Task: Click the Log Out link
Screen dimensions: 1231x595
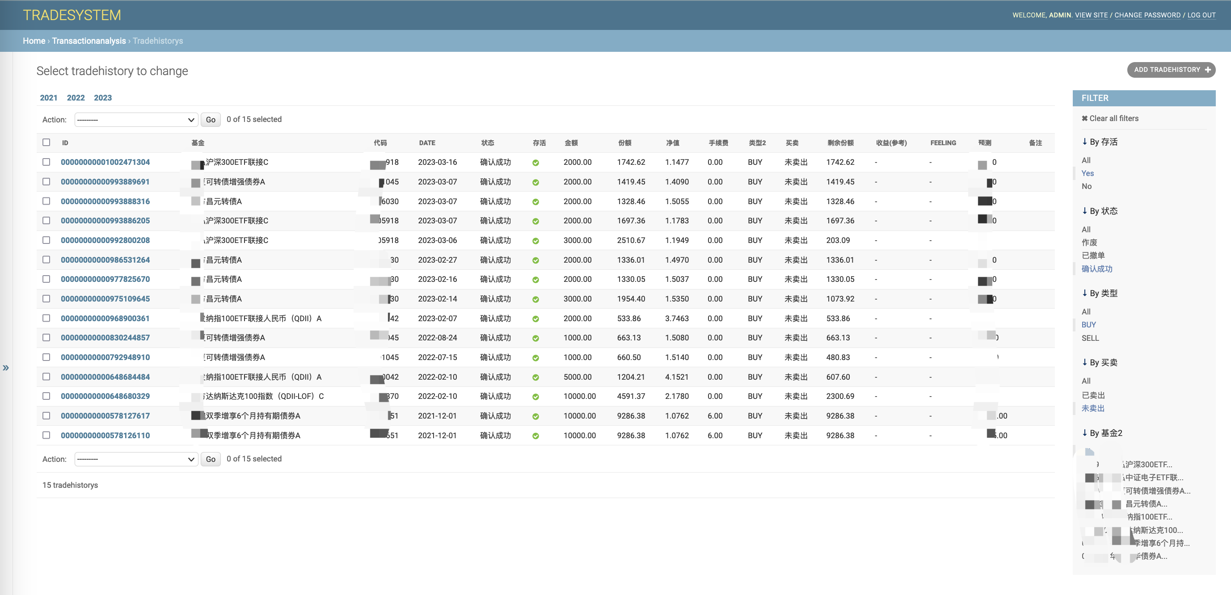Action: pos(1201,15)
